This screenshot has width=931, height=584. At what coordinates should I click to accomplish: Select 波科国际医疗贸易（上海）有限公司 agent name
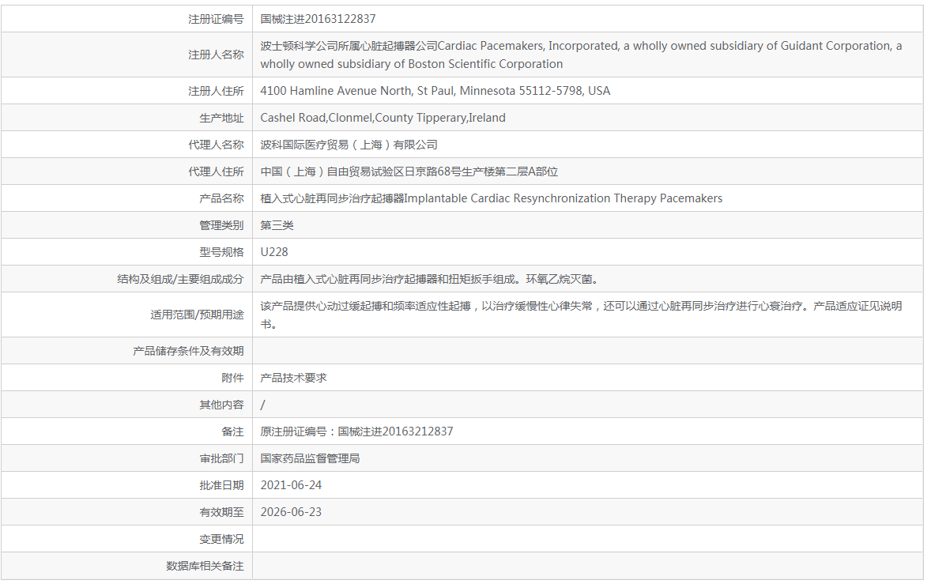click(x=349, y=145)
